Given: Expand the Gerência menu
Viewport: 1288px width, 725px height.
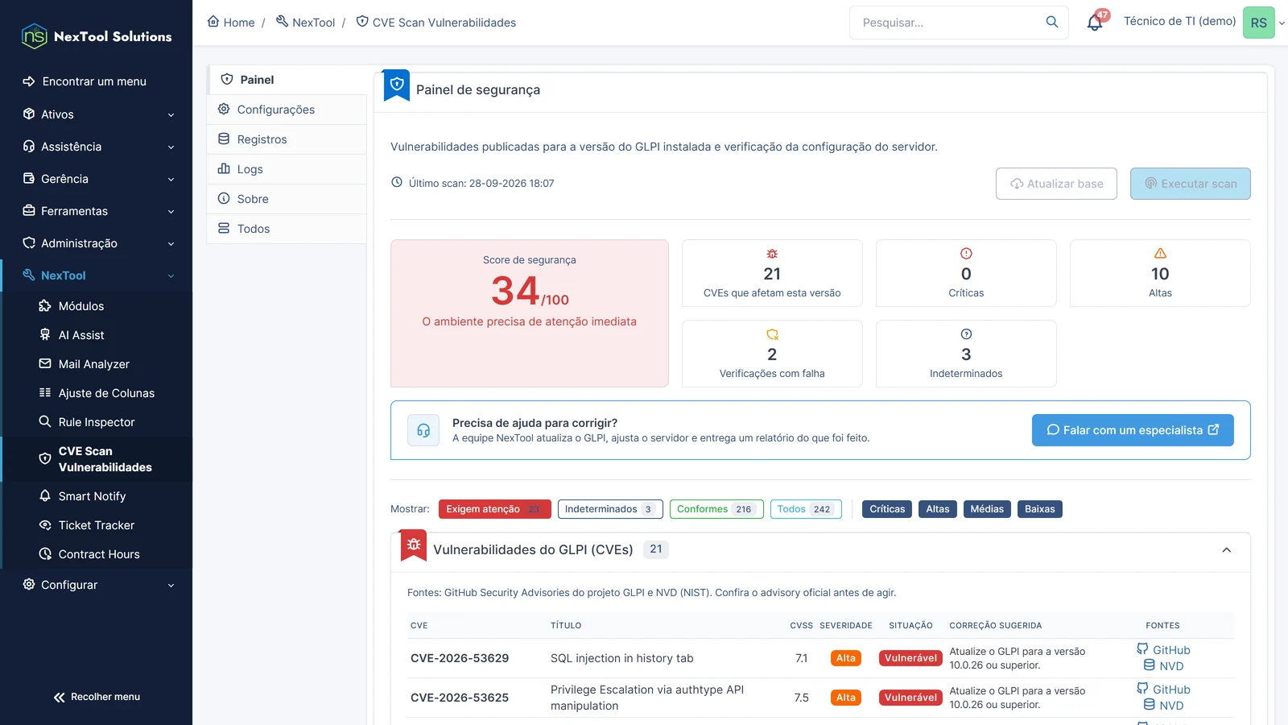Looking at the screenshot, I should pos(97,179).
